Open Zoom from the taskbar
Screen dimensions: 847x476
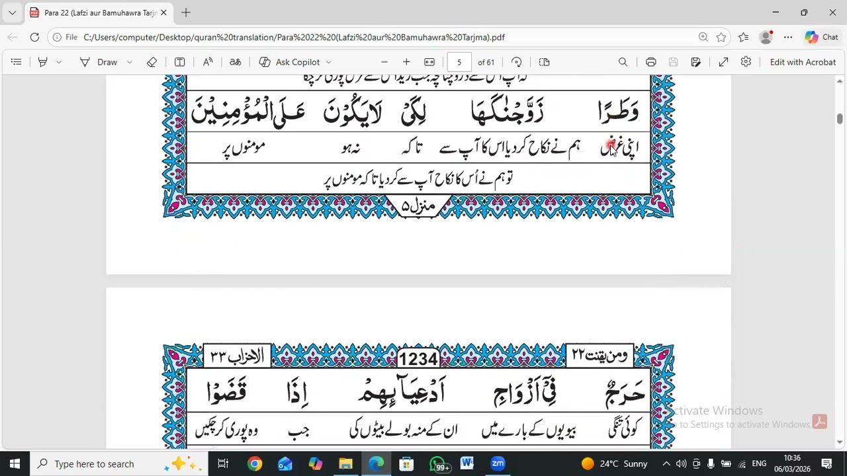point(498,463)
